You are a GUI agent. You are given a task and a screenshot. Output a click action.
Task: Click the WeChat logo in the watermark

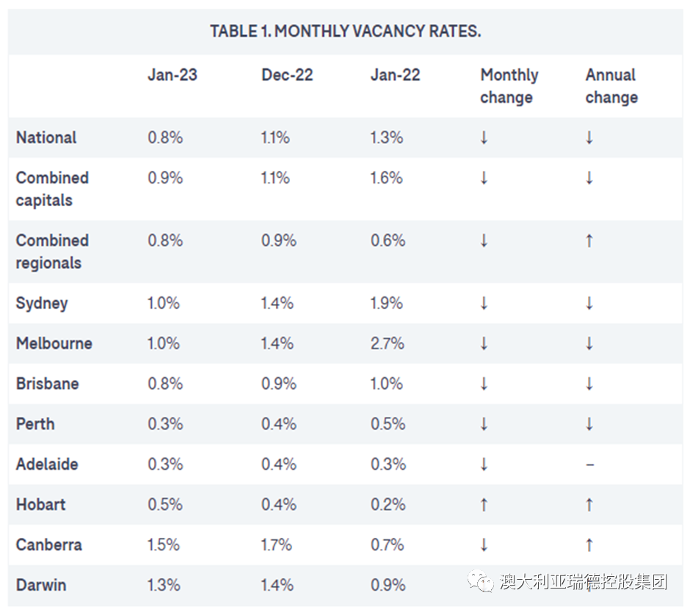(x=482, y=583)
